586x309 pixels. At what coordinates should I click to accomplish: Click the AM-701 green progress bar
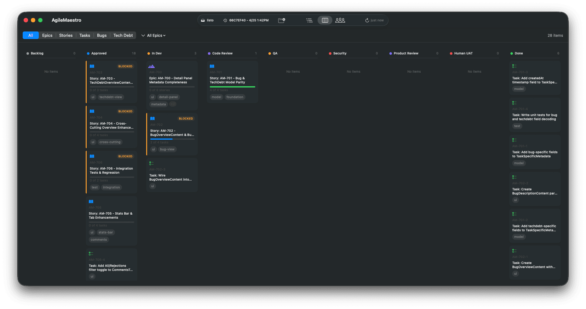[x=233, y=87]
